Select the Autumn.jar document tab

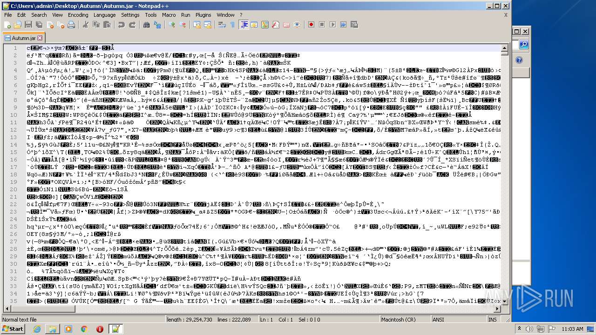[x=24, y=38]
